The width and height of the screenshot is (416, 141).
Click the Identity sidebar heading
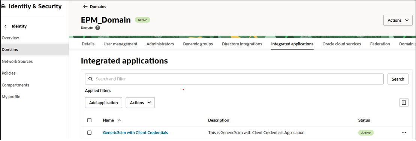point(19,26)
